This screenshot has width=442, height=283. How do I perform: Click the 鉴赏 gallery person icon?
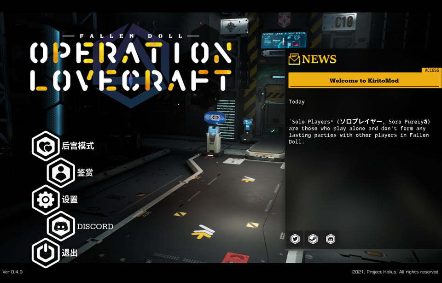click(61, 173)
